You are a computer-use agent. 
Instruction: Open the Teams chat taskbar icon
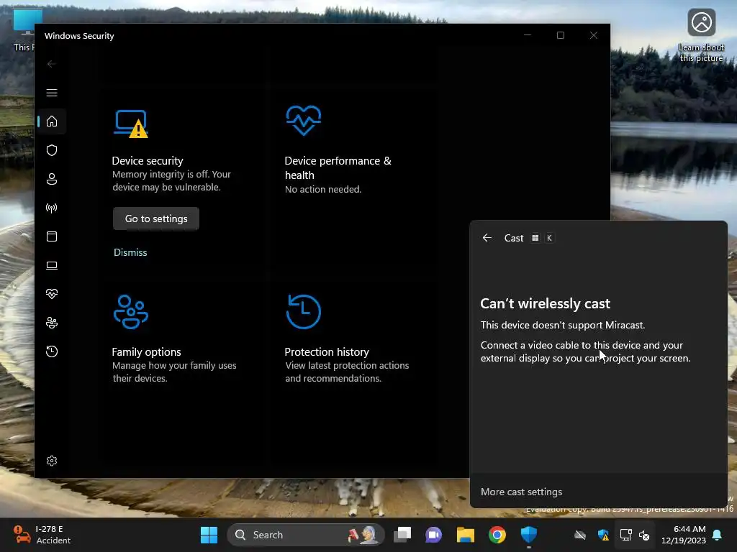[434, 535]
